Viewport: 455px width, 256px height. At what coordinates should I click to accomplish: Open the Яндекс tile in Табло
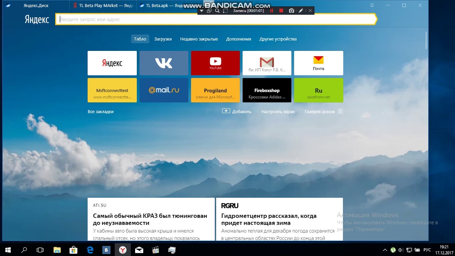[112, 63]
